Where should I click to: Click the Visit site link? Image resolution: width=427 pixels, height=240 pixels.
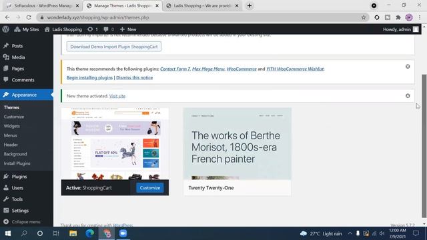[x=117, y=96]
